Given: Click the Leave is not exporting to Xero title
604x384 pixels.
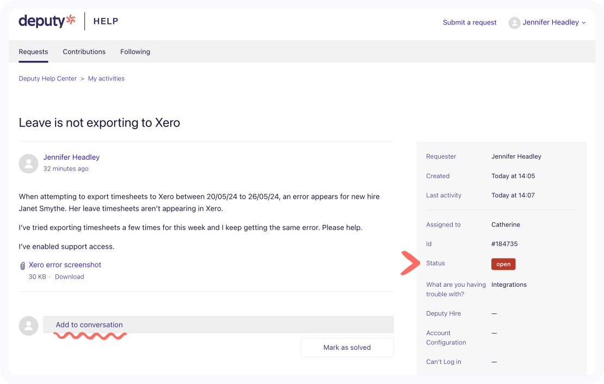Looking at the screenshot, I should 100,123.
